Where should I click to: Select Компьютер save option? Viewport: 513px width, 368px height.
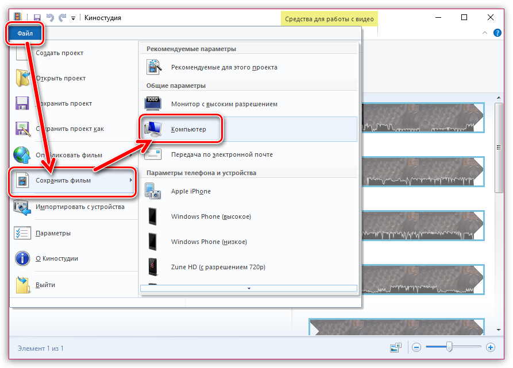click(x=249, y=129)
